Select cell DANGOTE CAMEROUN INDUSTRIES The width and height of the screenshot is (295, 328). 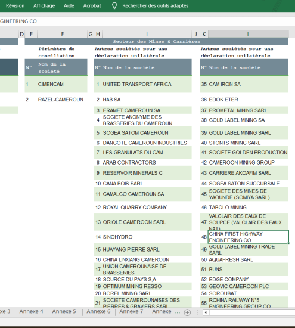pyautogui.click(x=147, y=143)
